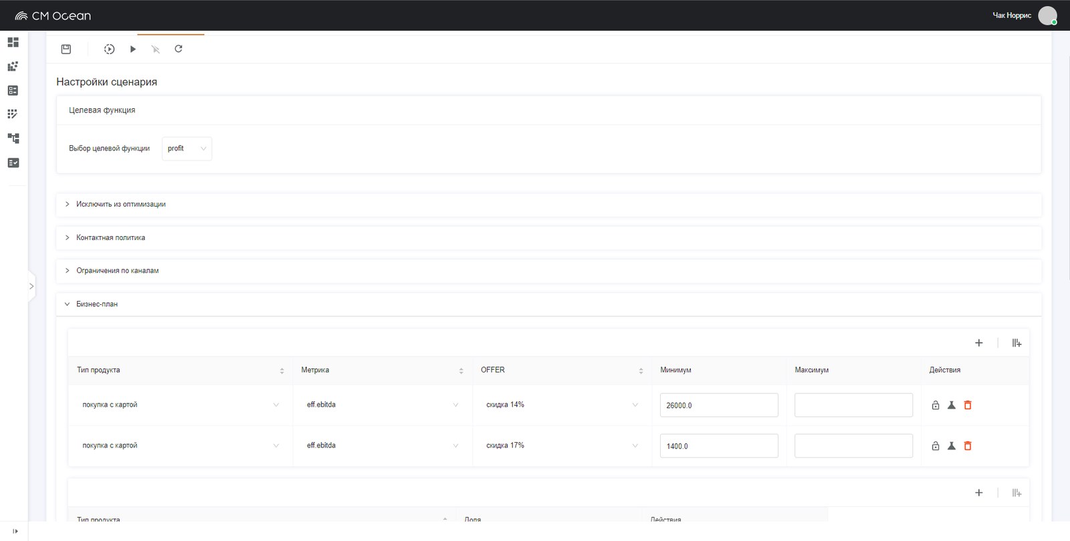
Task: Save the scenario with the floppy icon
Action: click(66, 49)
